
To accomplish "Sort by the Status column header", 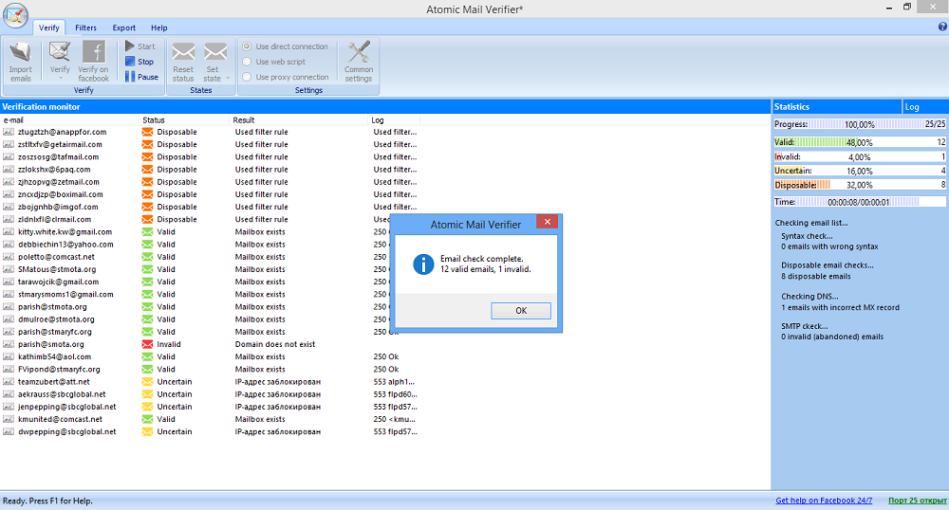I will [184, 120].
